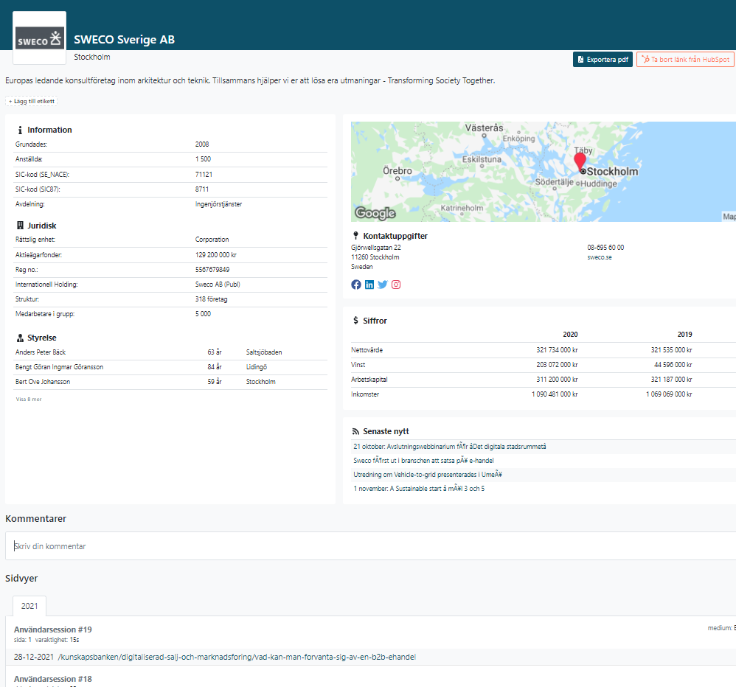Image resolution: width=736 pixels, height=687 pixels.
Task: Click the 318 företag structure value
Action: click(x=211, y=299)
